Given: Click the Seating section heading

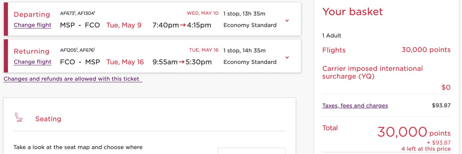Looking at the screenshot, I should [x=48, y=119].
